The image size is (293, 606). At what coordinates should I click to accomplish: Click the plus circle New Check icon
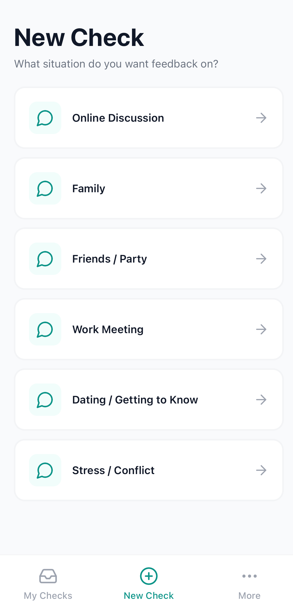(x=149, y=576)
